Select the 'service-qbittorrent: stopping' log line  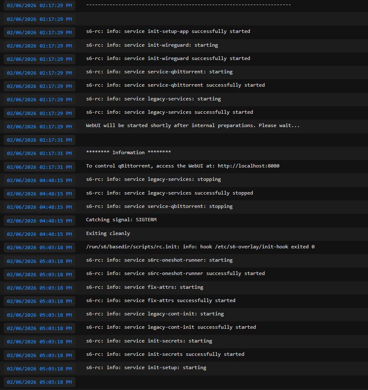pos(159,206)
